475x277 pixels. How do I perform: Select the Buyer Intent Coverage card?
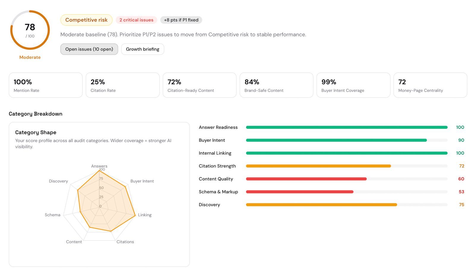(353, 85)
